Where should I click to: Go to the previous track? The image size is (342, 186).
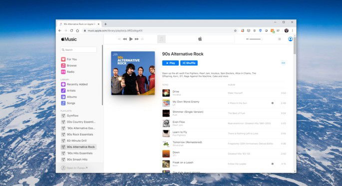[x=125, y=39]
